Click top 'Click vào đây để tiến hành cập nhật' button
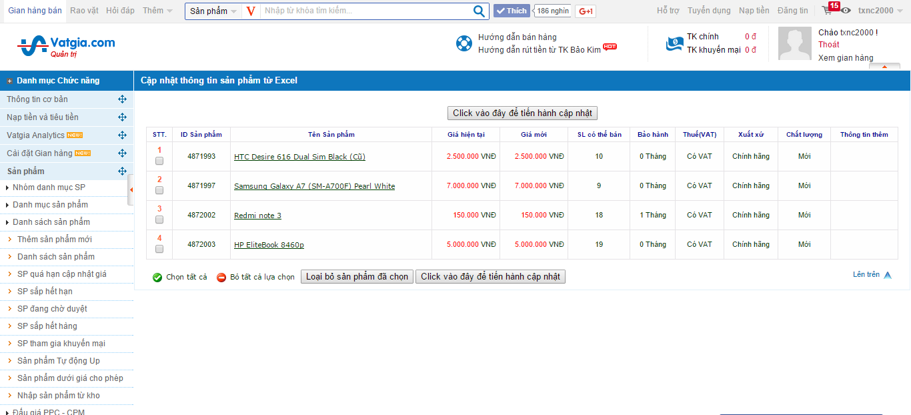The height and width of the screenshot is (415, 911). pyautogui.click(x=522, y=113)
